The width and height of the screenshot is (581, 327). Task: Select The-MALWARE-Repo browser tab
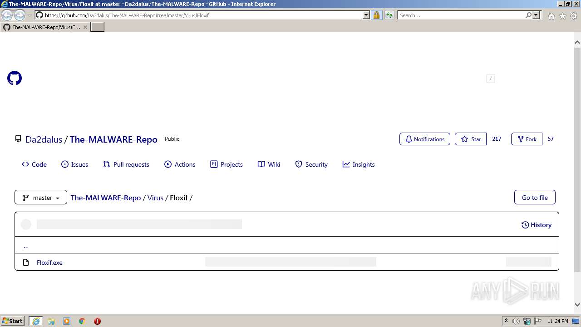45,27
